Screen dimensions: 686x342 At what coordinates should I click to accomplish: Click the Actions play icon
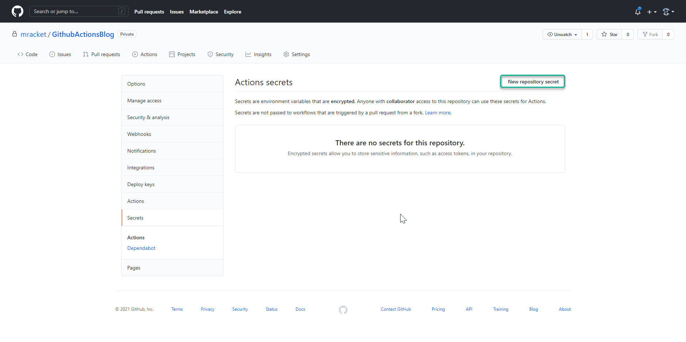(x=135, y=54)
